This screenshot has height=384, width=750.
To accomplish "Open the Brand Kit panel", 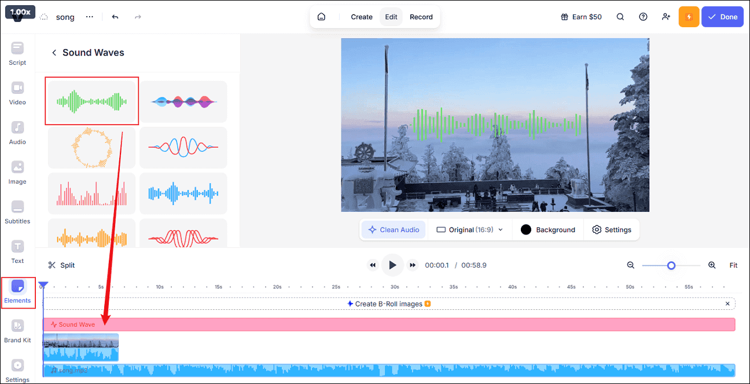I will (17, 331).
